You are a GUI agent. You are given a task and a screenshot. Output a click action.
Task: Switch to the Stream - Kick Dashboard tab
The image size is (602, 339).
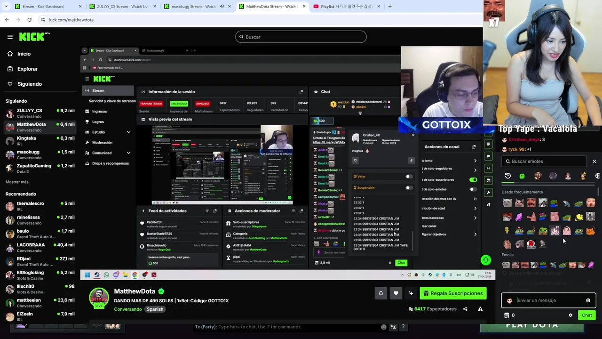[48, 7]
